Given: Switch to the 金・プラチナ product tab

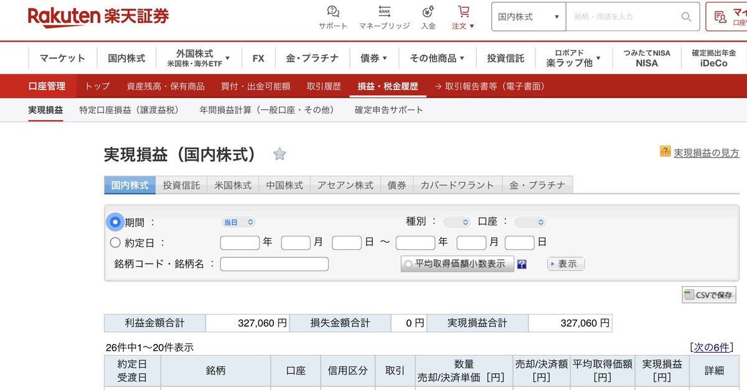Looking at the screenshot, I should [x=537, y=185].
